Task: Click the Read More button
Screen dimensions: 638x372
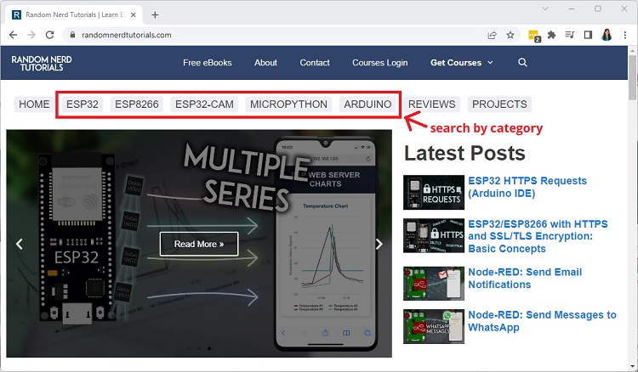Action: click(x=199, y=244)
